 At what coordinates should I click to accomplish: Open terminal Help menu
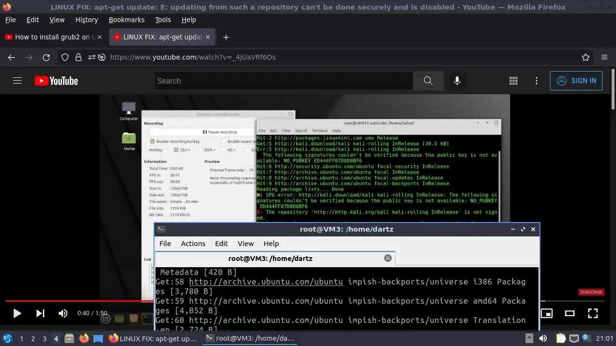(x=271, y=244)
